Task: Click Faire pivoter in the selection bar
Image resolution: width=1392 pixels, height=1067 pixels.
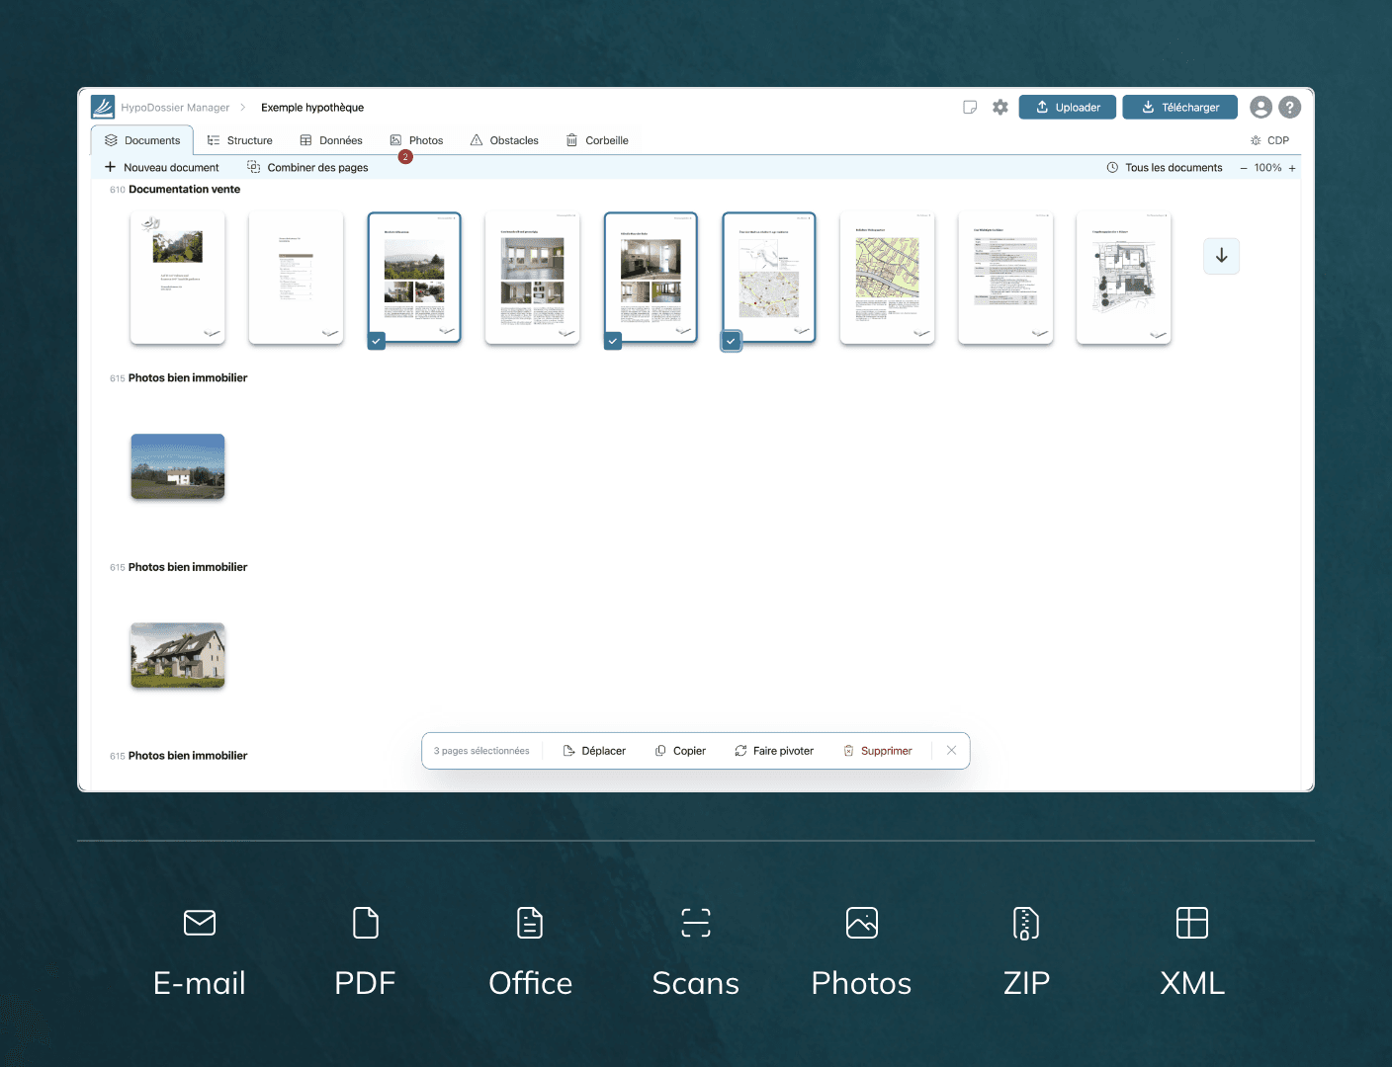Action: (774, 751)
